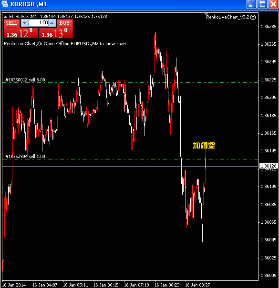
Task: Maximize the EURUSD chart window
Action: pos(262,4)
